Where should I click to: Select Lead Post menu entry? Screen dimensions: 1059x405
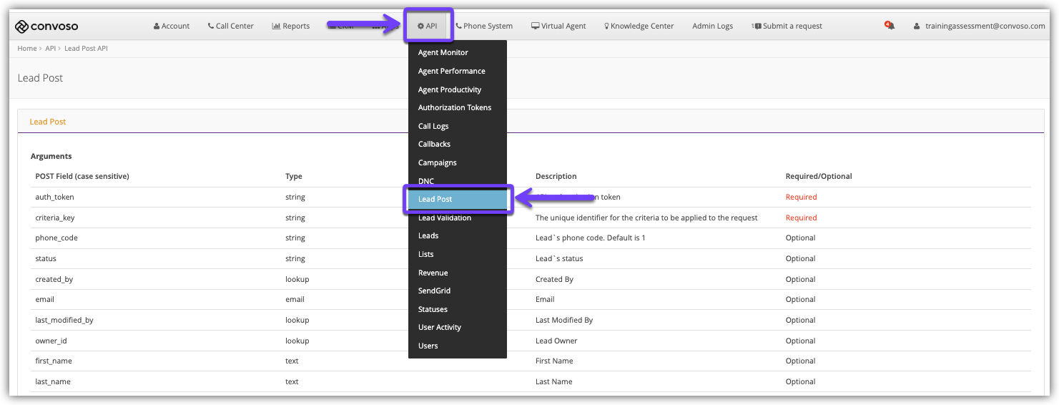click(435, 200)
